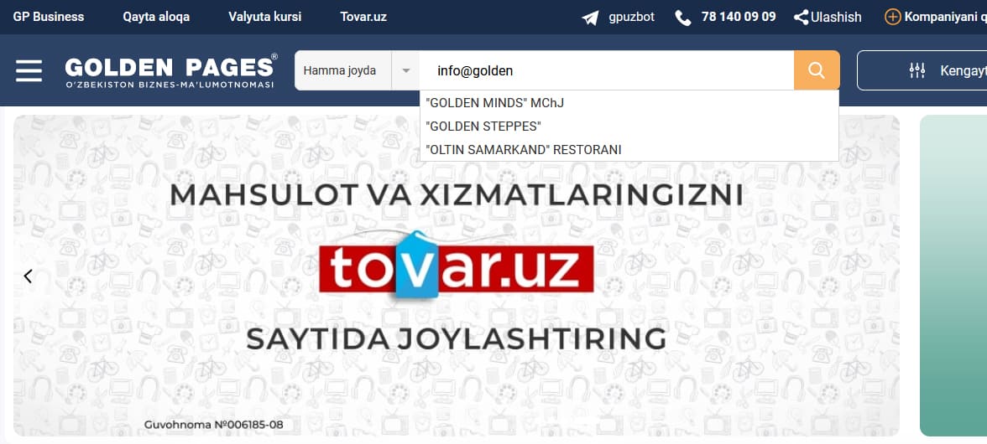Click the dropdown arrow beside Hamma joyda
The height and width of the screenshot is (444, 987).
pos(406,70)
